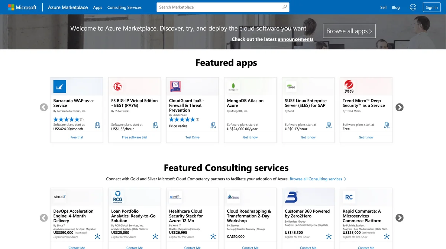Click the Microsoft logo
The width and height of the screenshot is (446, 249).
click(22, 7)
